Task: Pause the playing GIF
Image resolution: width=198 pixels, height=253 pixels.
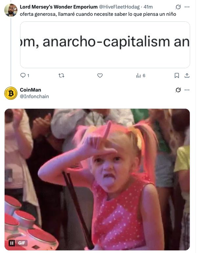Action: (12, 243)
